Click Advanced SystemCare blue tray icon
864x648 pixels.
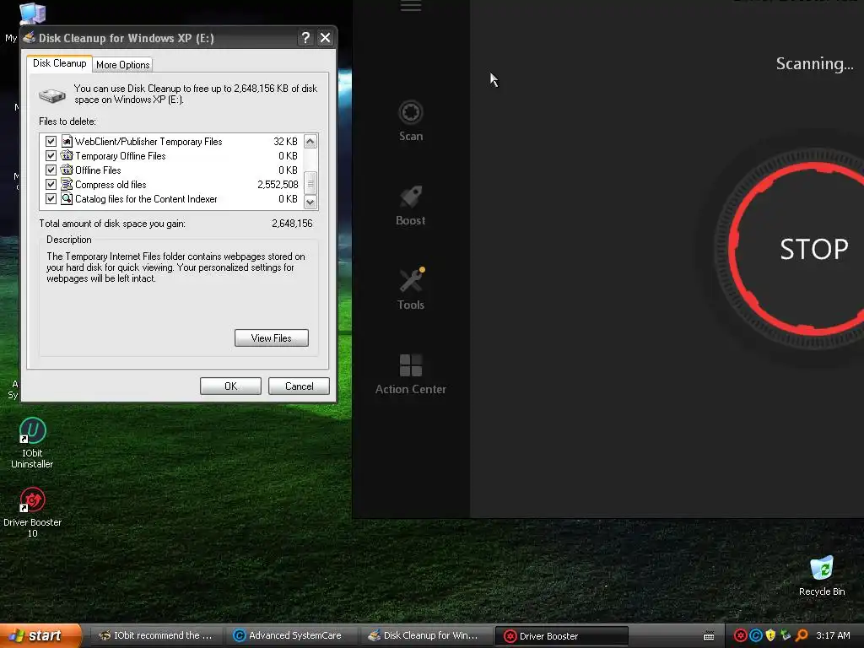(755, 635)
